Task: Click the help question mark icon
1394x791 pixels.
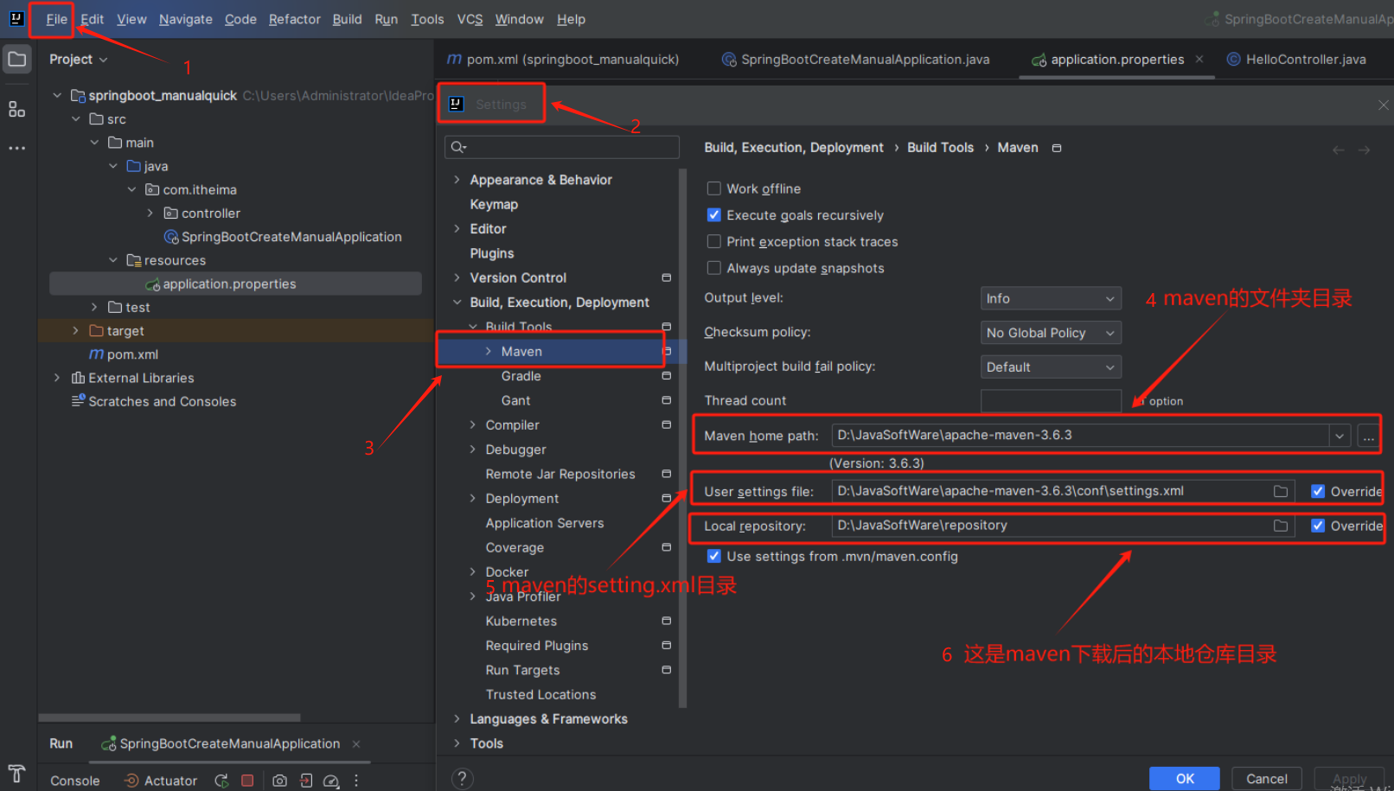Action: tap(463, 779)
